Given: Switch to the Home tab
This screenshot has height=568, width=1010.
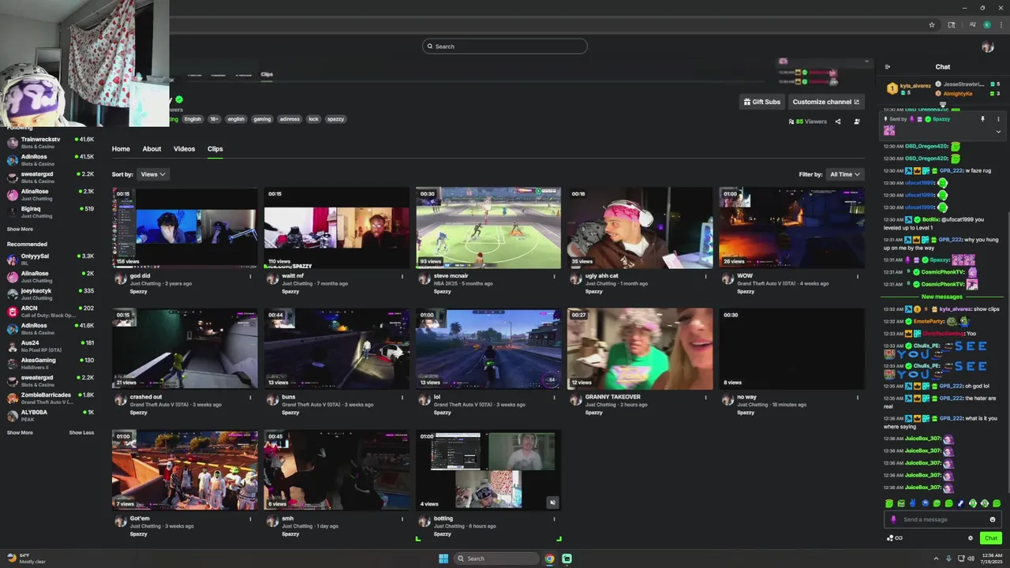Looking at the screenshot, I should (121, 149).
